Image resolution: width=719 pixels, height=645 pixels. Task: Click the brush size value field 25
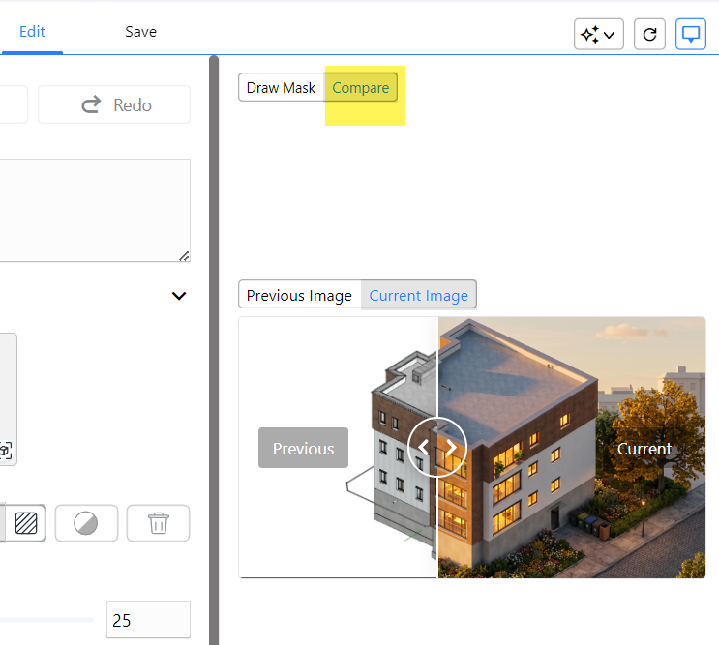[148, 620]
